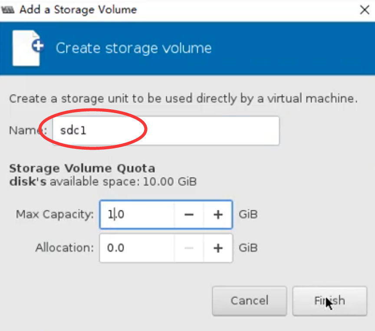Screen dimensions: 375x331
Task: Click the Allocation label
Action: point(64,248)
